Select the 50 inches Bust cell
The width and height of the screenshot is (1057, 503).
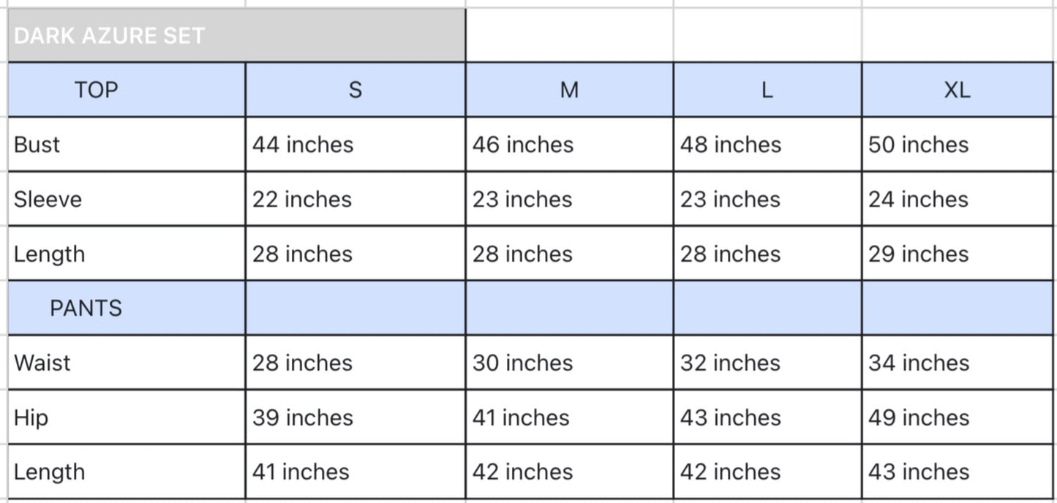pos(958,144)
